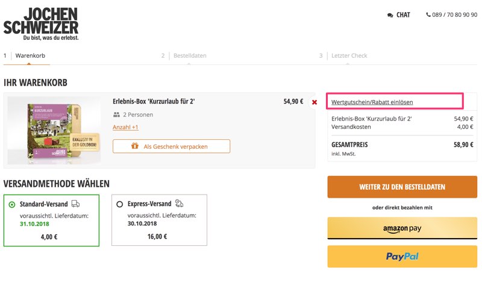The image size is (482, 282).
Task: Open the chat speech bubble icon
Action: click(390, 15)
